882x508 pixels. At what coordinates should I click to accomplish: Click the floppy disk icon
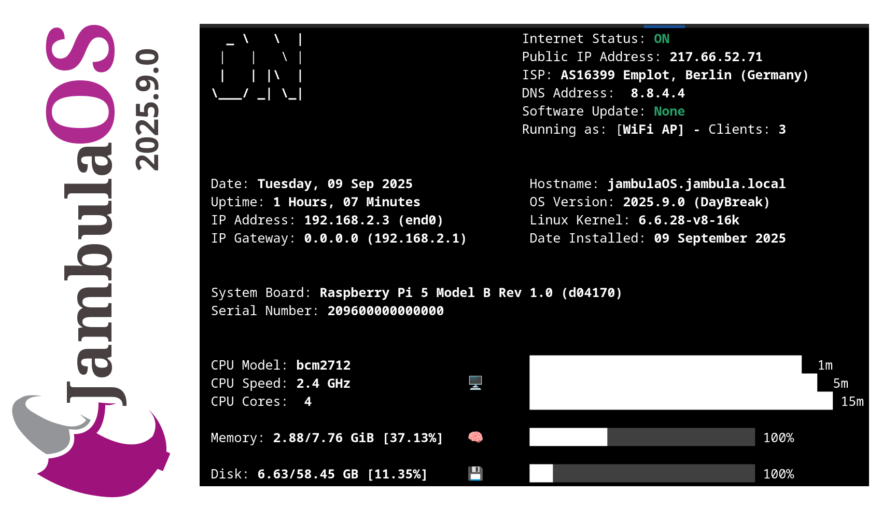pyautogui.click(x=475, y=474)
